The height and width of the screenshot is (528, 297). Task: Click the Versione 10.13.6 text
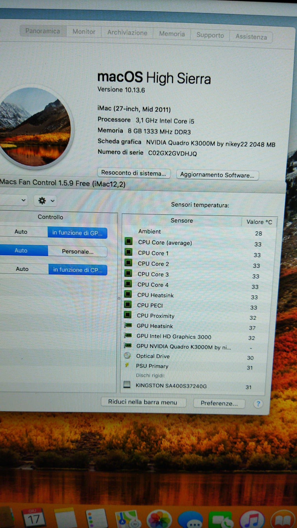[121, 90]
